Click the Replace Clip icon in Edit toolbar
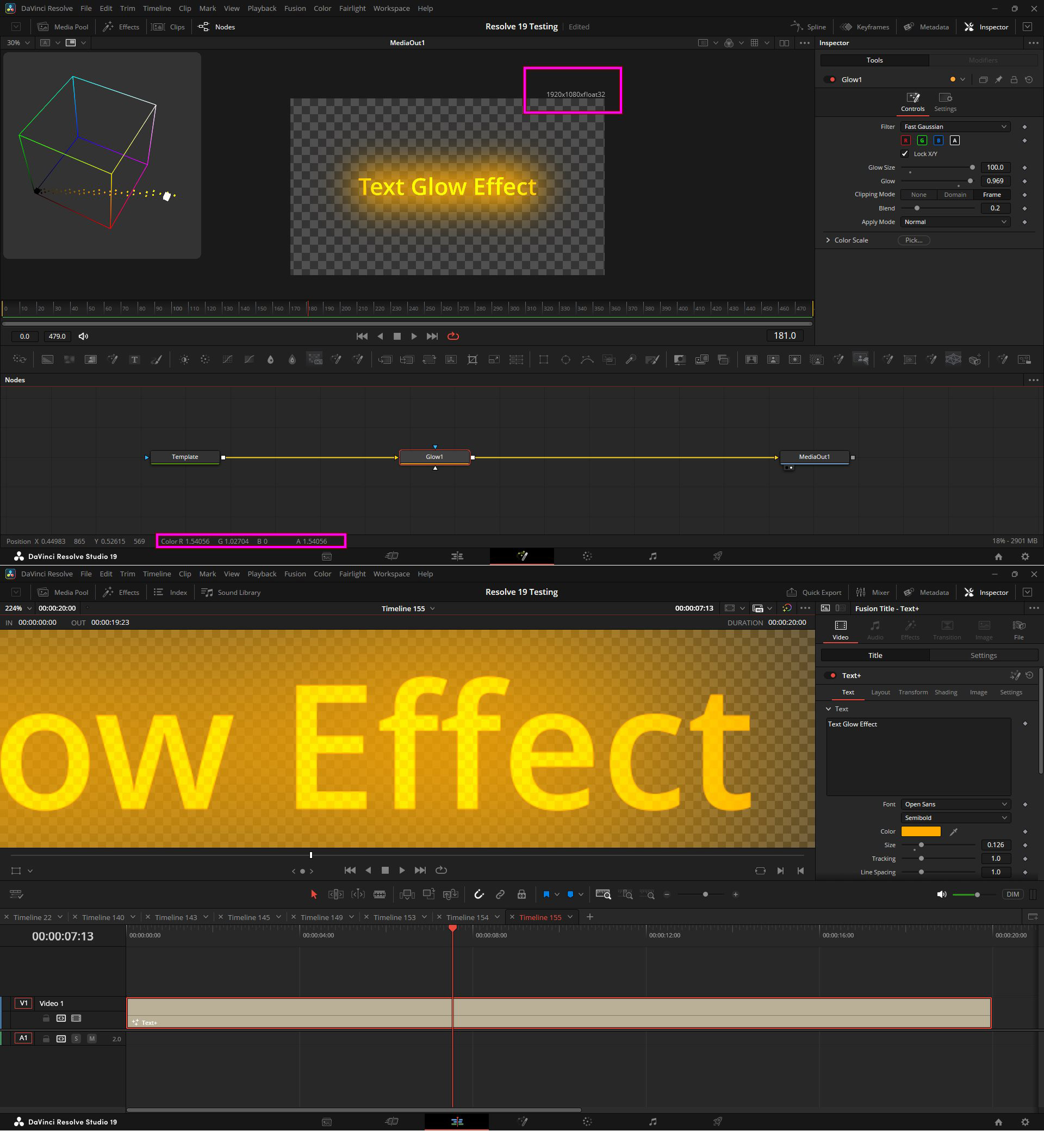1044x1131 pixels. [x=450, y=894]
